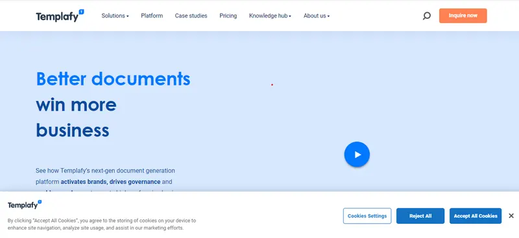
Task: Click 'See how Templafy's next-gen' paragraph line
Action: 105,171
